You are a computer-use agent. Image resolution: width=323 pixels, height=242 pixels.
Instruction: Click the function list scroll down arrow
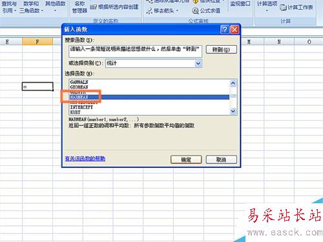tap(233, 111)
